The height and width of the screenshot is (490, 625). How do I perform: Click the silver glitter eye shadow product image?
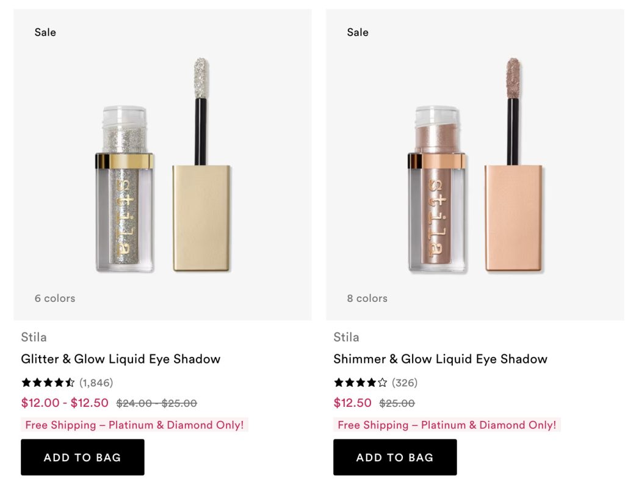coord(162,166)
